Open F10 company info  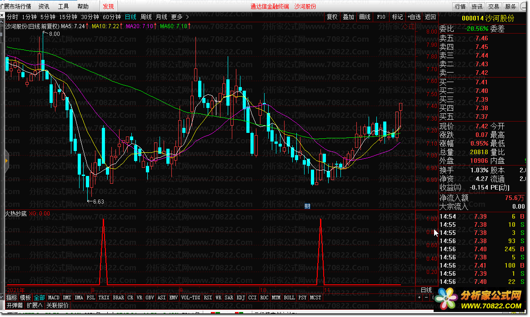(381, 17)
